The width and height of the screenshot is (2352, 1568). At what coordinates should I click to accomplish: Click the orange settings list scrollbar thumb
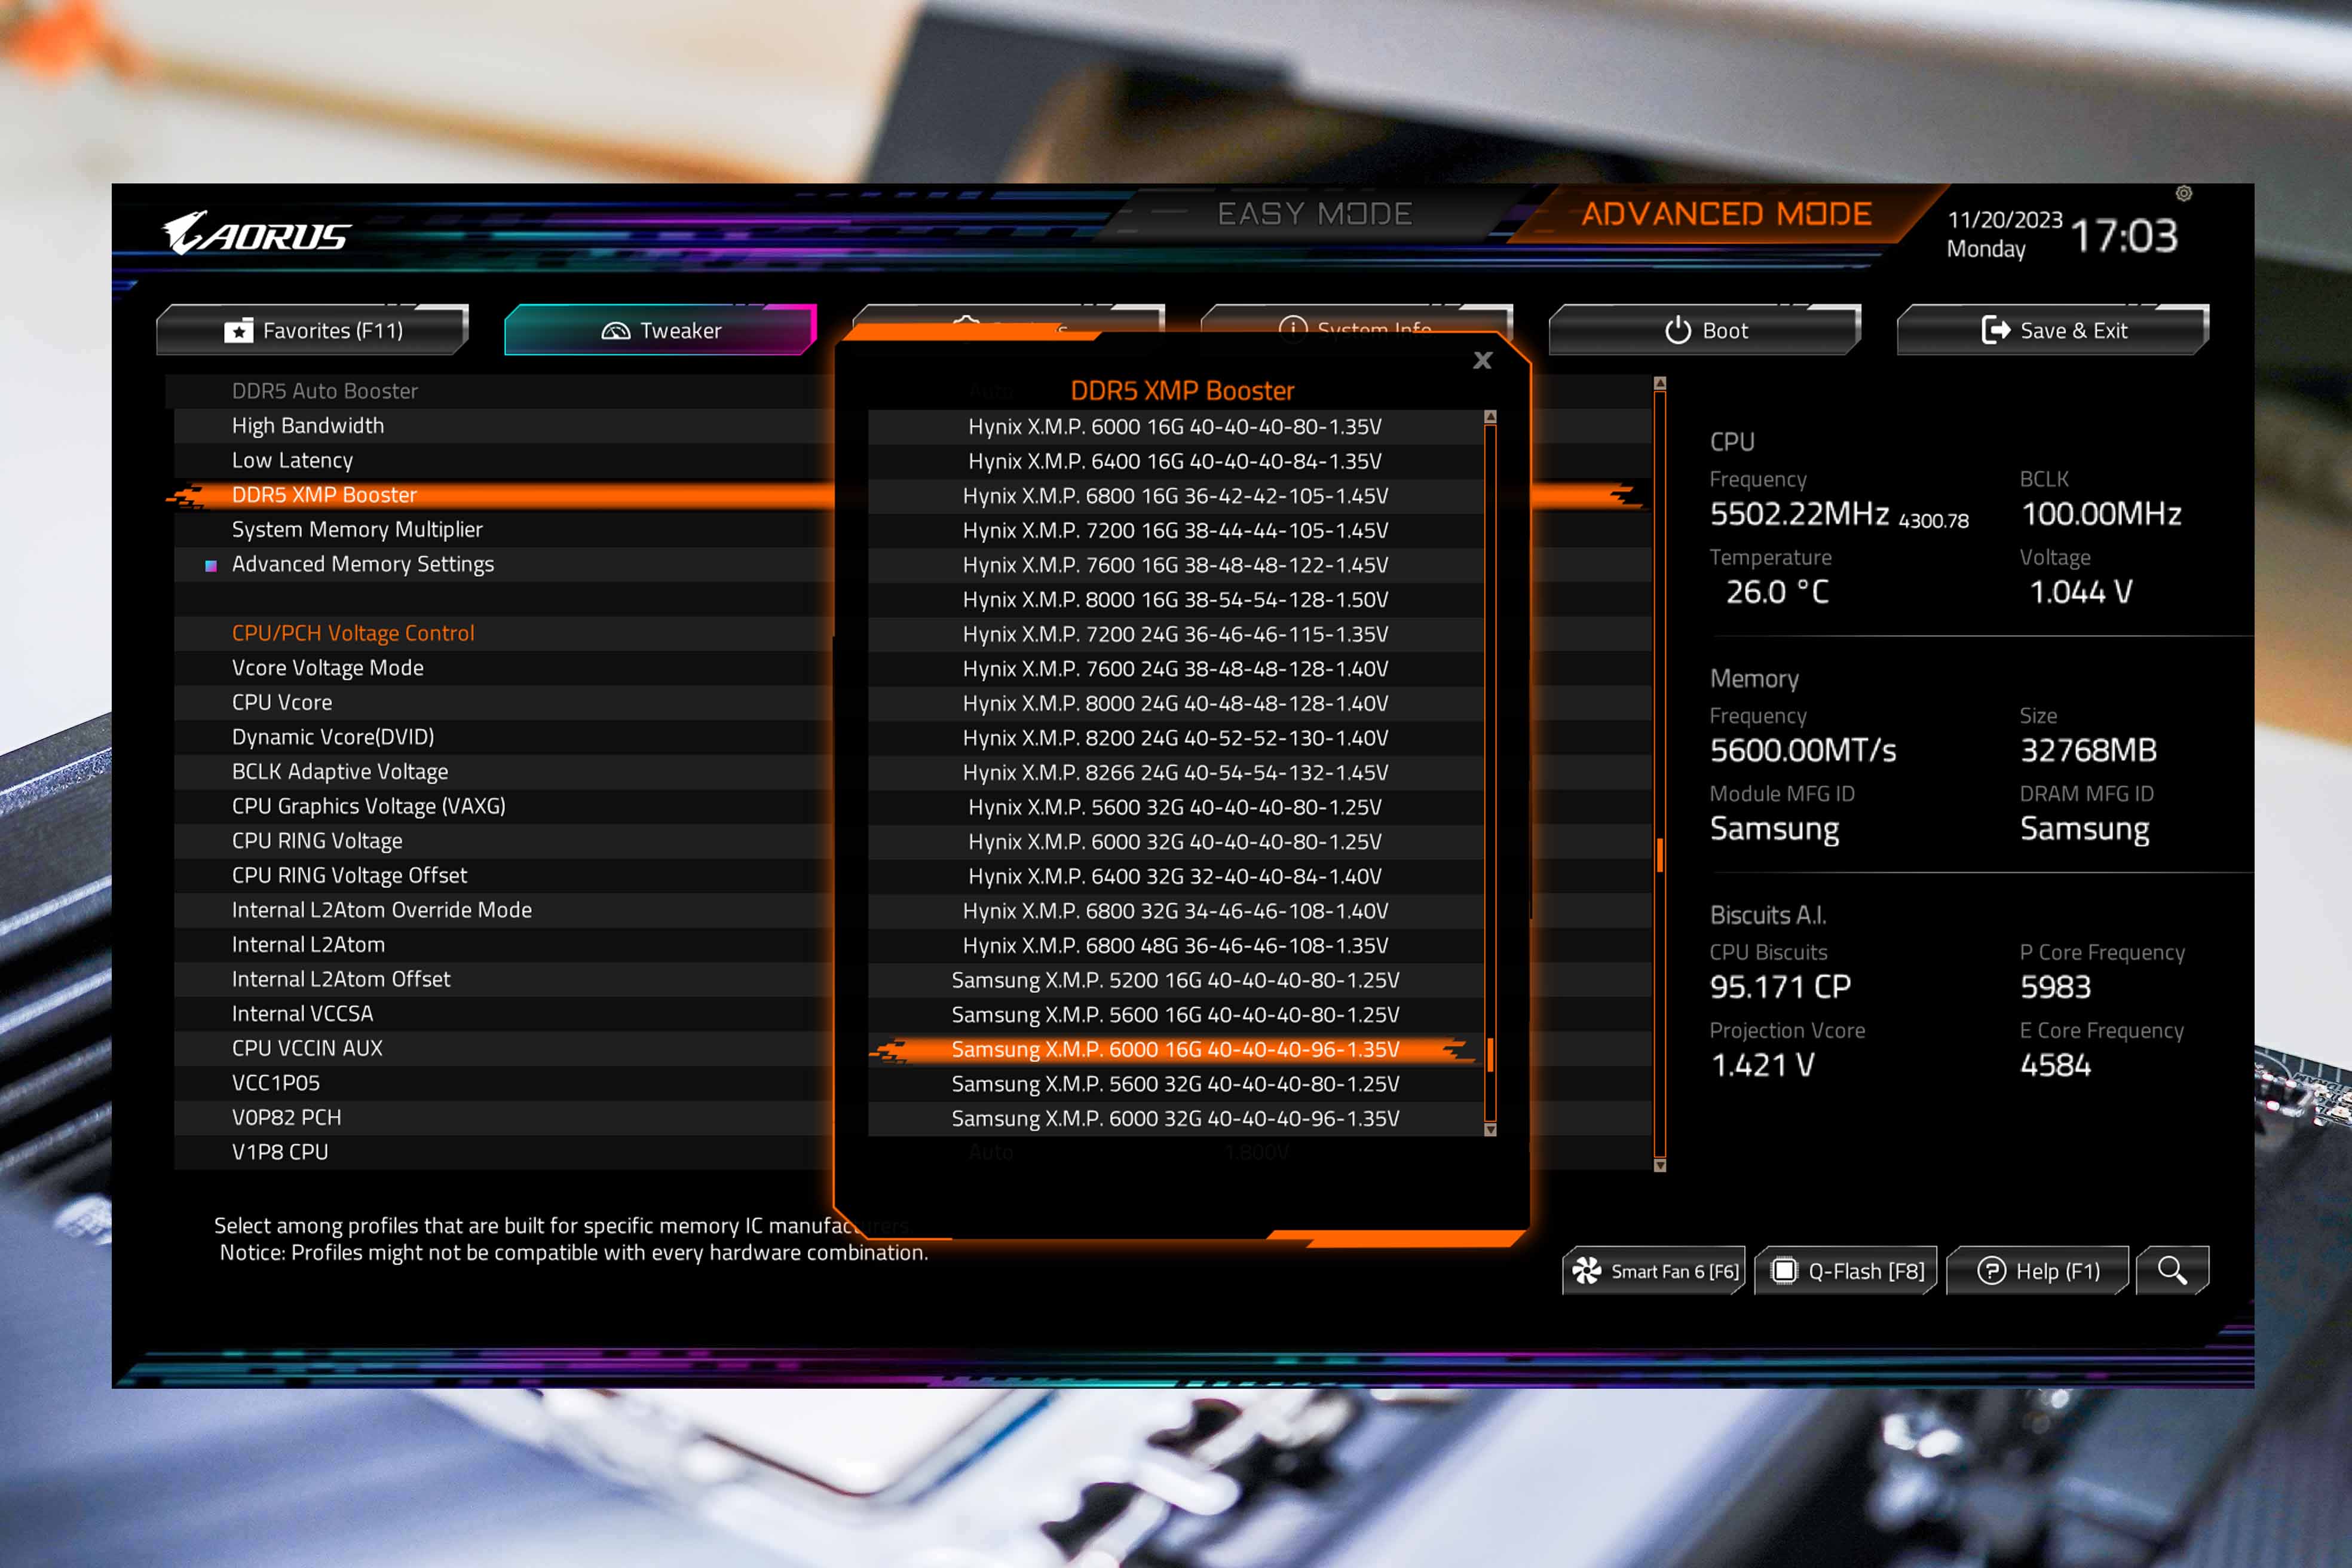coord(1660,855)
